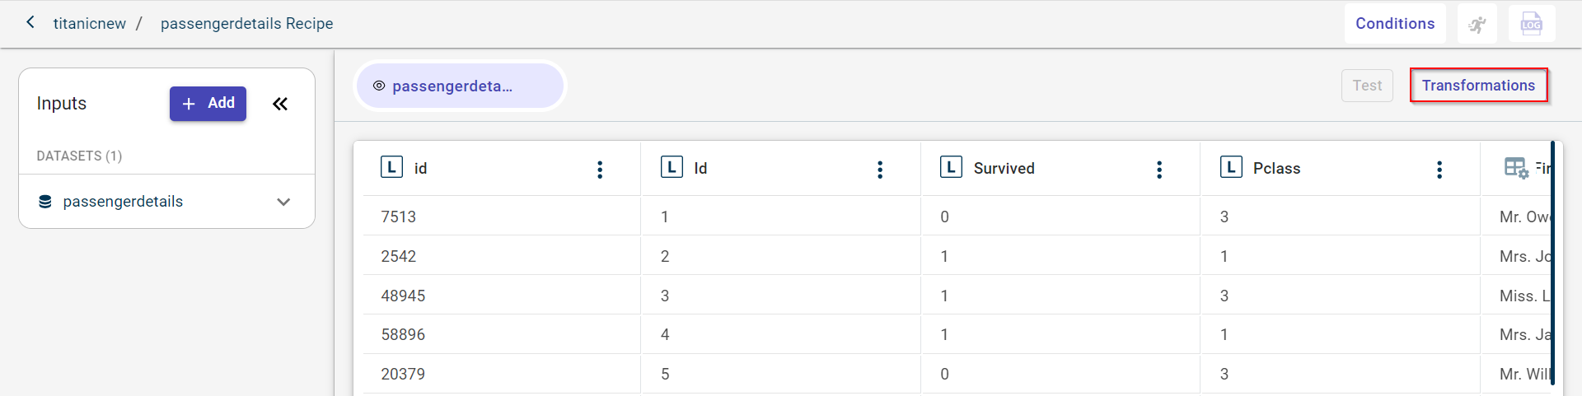Go to titanicnew breadcrumb
This screenshot has width=1582, height=396.
point(90,24)
